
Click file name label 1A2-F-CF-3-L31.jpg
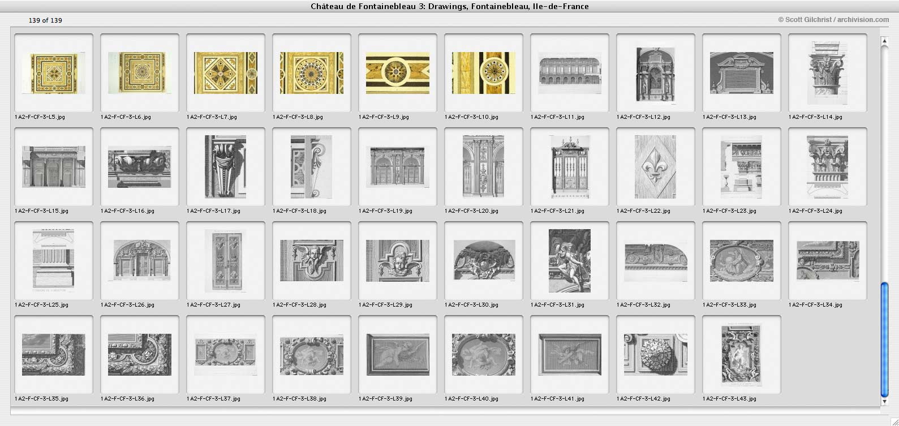[x=557, y=305]
